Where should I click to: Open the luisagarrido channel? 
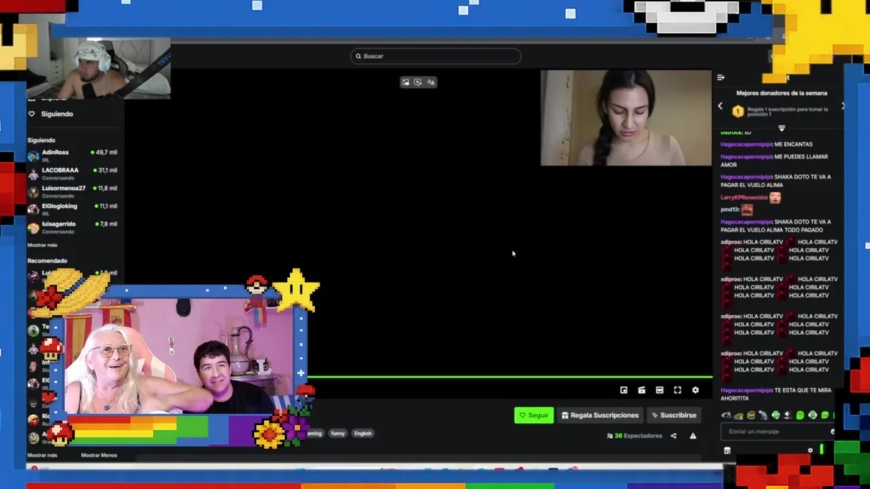click(x=73, y=227)
